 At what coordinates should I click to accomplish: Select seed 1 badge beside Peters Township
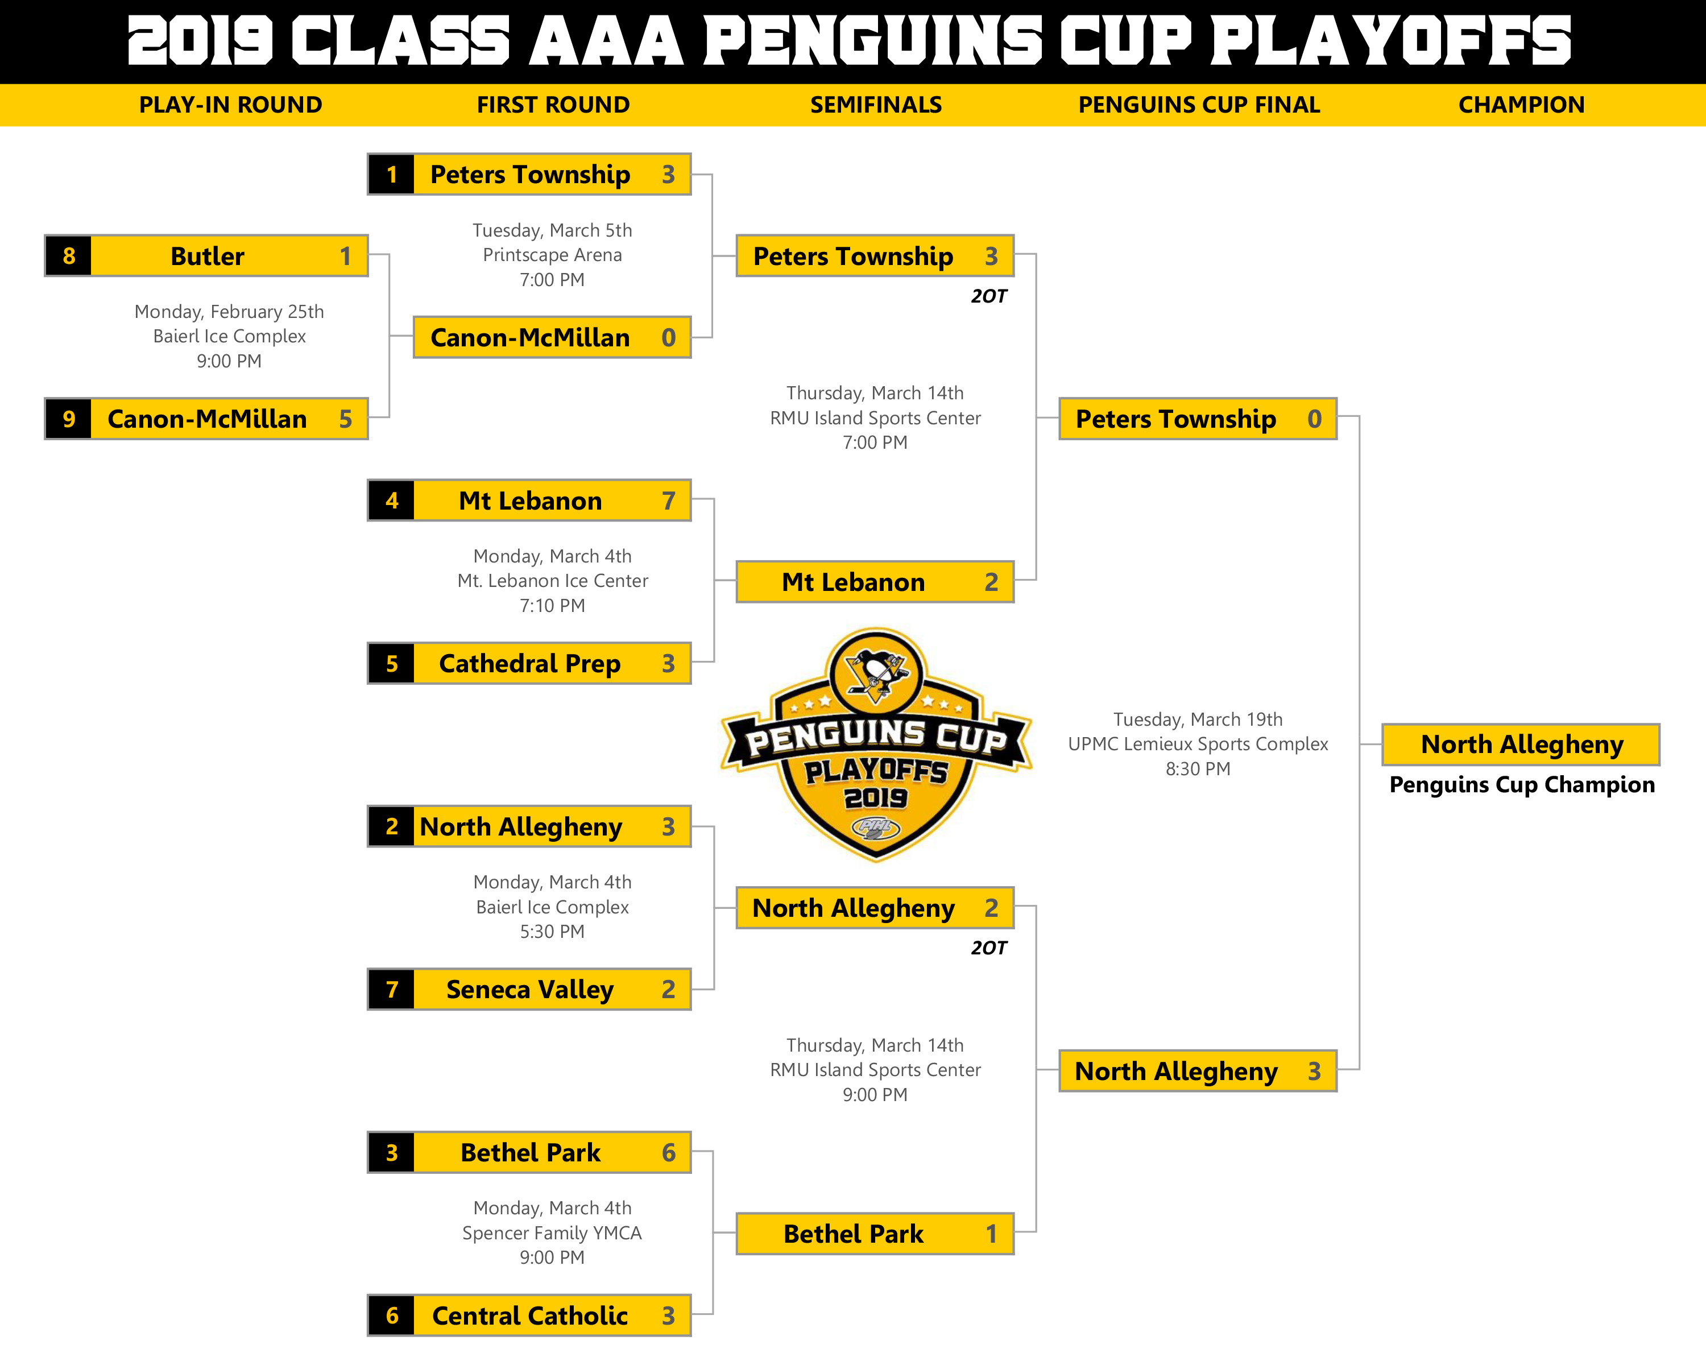[x=392, y=174]
